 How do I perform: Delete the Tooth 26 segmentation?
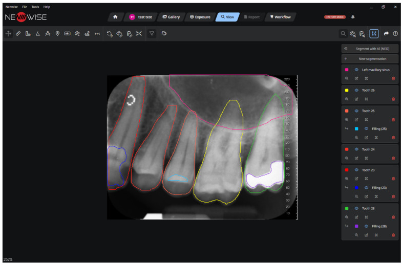[393, 99]
